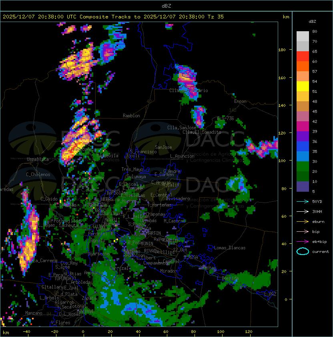
Task: Click the Divisadero place label
Action: point(178,199)
